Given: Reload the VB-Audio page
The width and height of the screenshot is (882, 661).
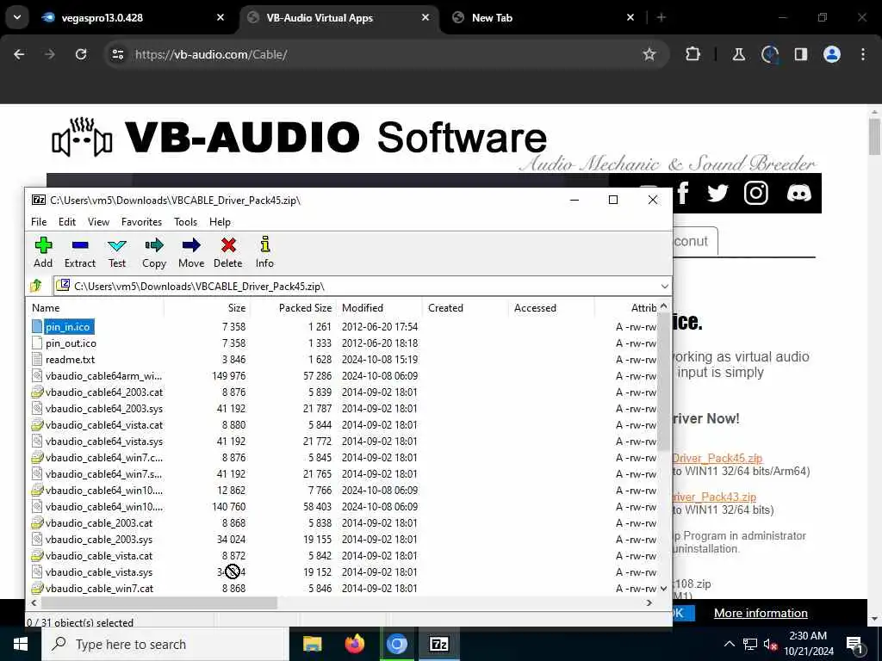Looking at the screenshot, I should click(x=81, y=54).
